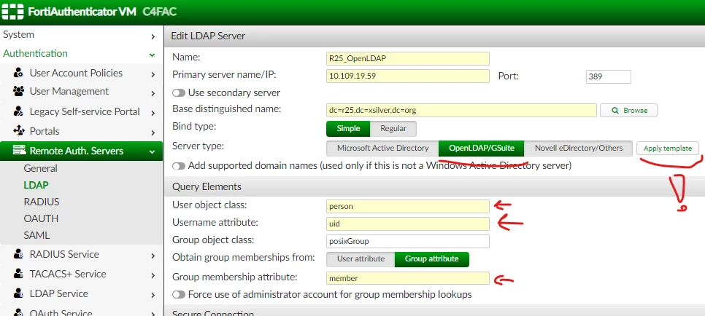Open the OAUTH submenu item
Screen dimensions: 705x316
(x=41, y=218)
